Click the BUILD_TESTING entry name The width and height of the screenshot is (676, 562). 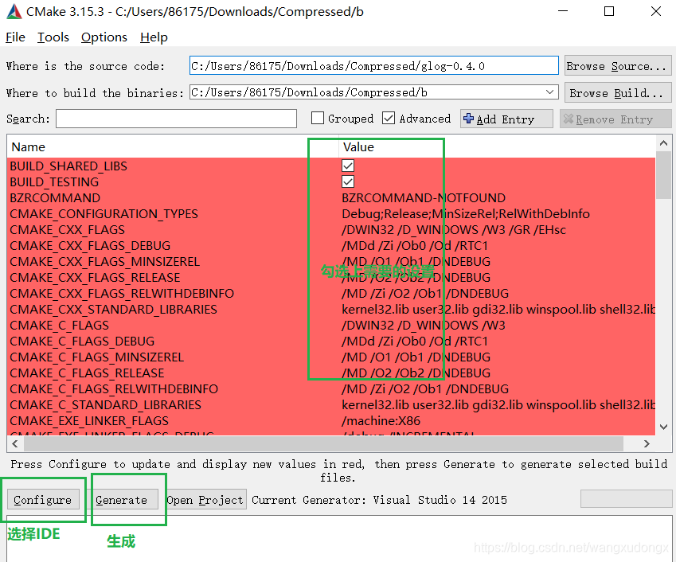pyautogui.click(x=54, y=181)
